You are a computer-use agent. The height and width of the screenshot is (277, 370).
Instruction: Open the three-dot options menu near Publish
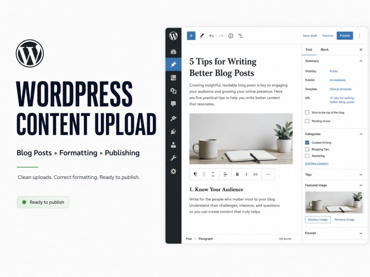point(360,36)
